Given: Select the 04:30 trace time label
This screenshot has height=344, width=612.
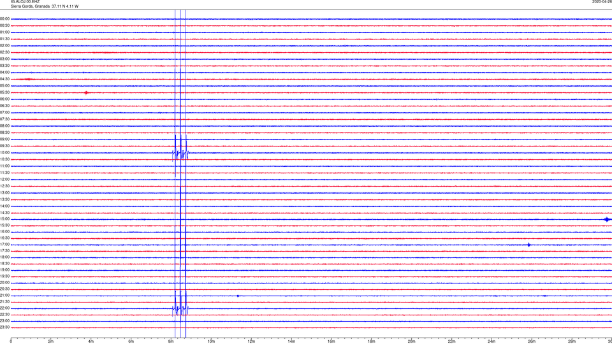Looking at the screenshot, I should (x=4, y=79).
